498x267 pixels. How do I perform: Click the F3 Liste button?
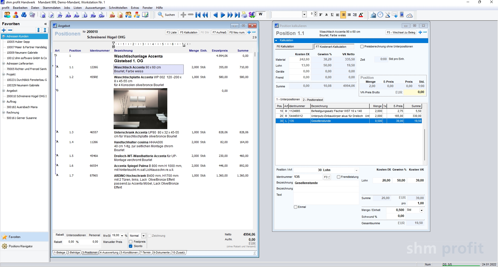[x=171, y=32]
